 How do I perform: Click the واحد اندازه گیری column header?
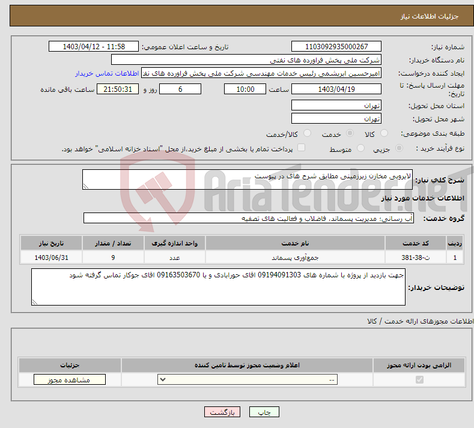click(x=174, y=243)
